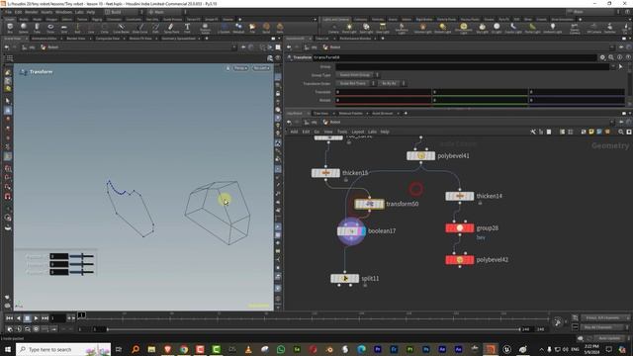Add an Ambient Light from the shelf

(x=552, y=28)
